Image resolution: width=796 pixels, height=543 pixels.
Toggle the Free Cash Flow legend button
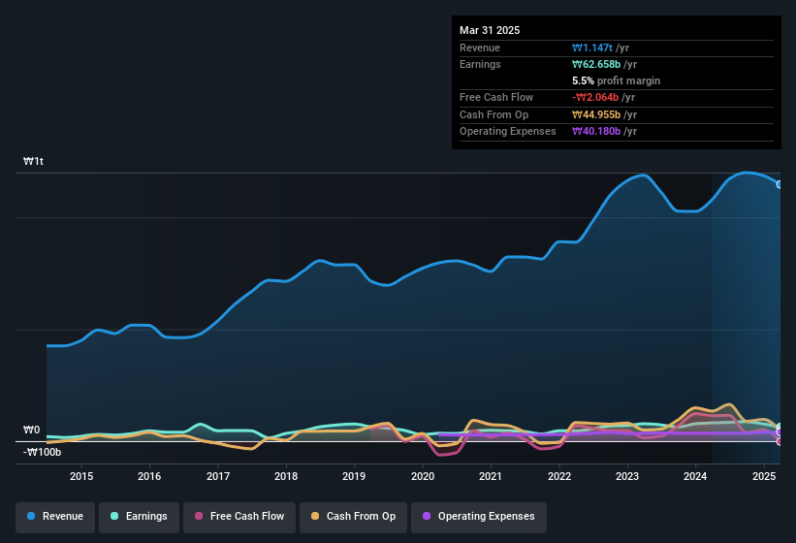point(239,517)
